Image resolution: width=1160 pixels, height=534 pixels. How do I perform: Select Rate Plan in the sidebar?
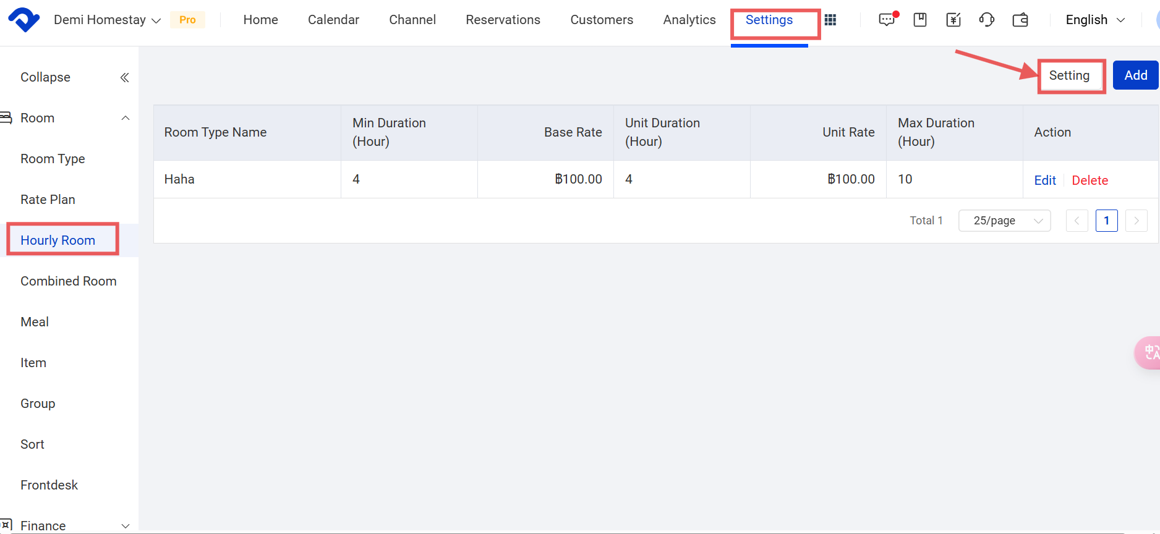[48, 200]
